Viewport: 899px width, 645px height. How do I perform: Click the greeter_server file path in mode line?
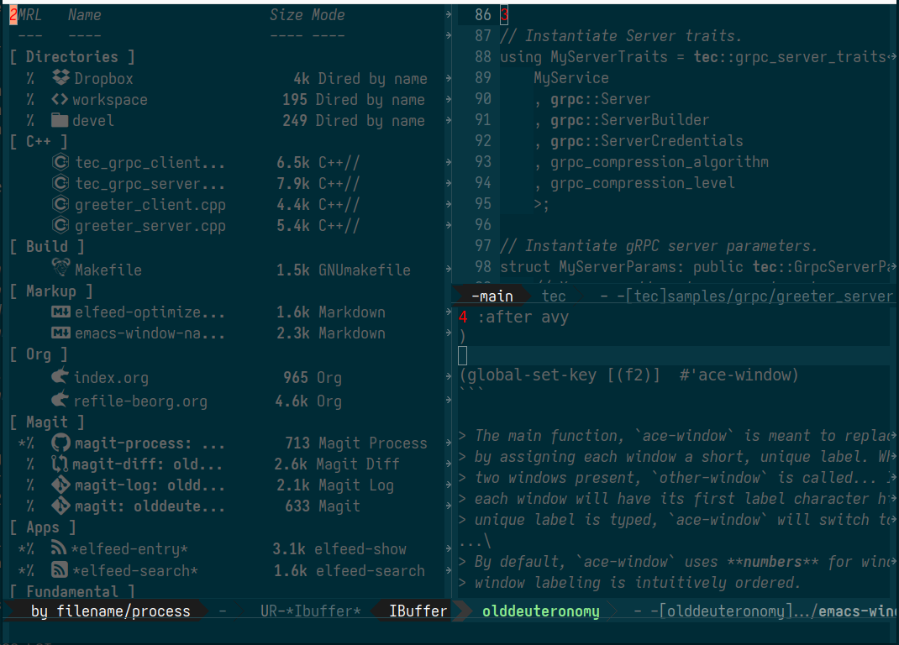click(759, 296)
